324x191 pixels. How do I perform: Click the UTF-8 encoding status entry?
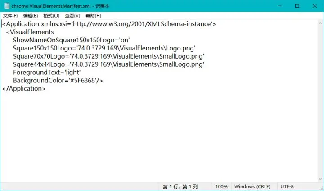tap(287, 186)
